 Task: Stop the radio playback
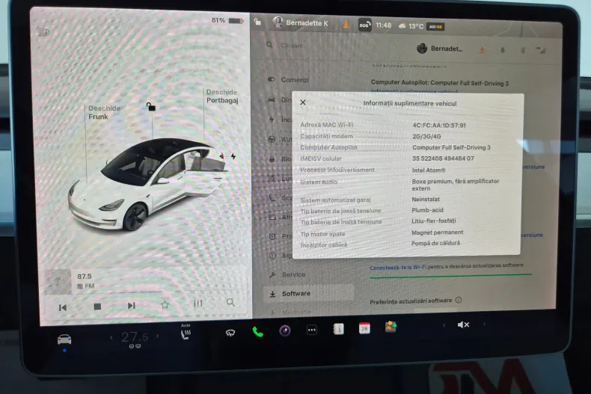pyautogui.click(x=97, y=307)
